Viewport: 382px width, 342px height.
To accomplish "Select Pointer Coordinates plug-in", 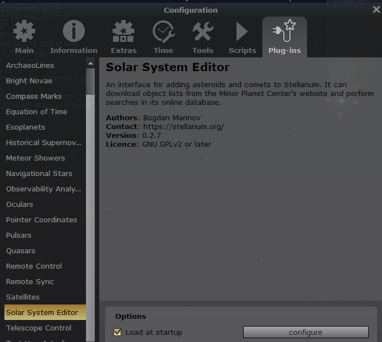I will point(45,220).
